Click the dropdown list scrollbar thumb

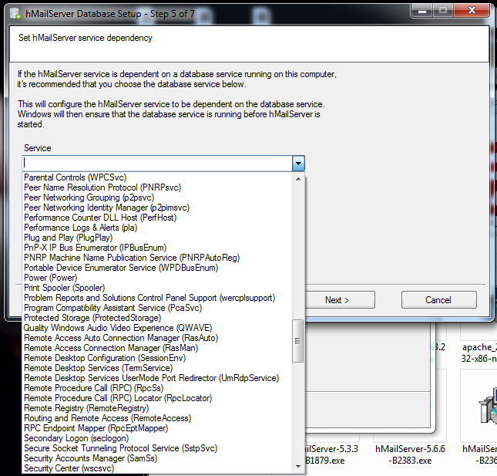point(297,341)
